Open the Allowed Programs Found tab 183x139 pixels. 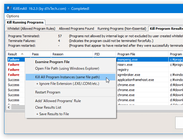(x=76, y=29)
